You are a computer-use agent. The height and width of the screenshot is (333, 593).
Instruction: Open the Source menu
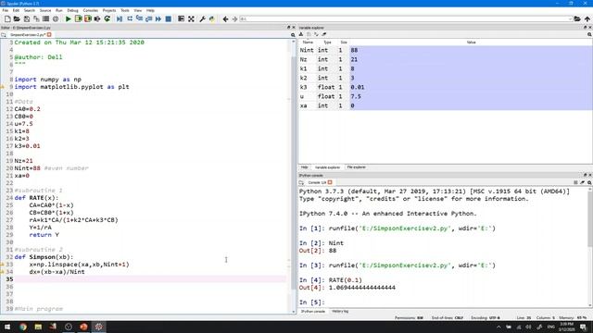coord(45,10)
